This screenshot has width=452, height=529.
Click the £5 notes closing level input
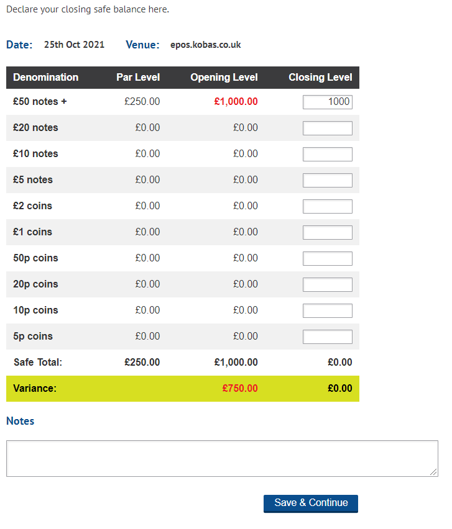[x=327, y=180]
